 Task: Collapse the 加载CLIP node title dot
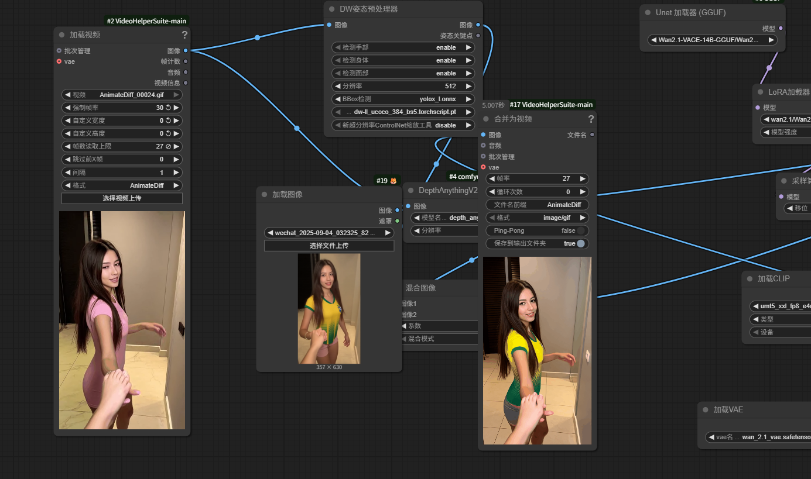coord(750,278)
